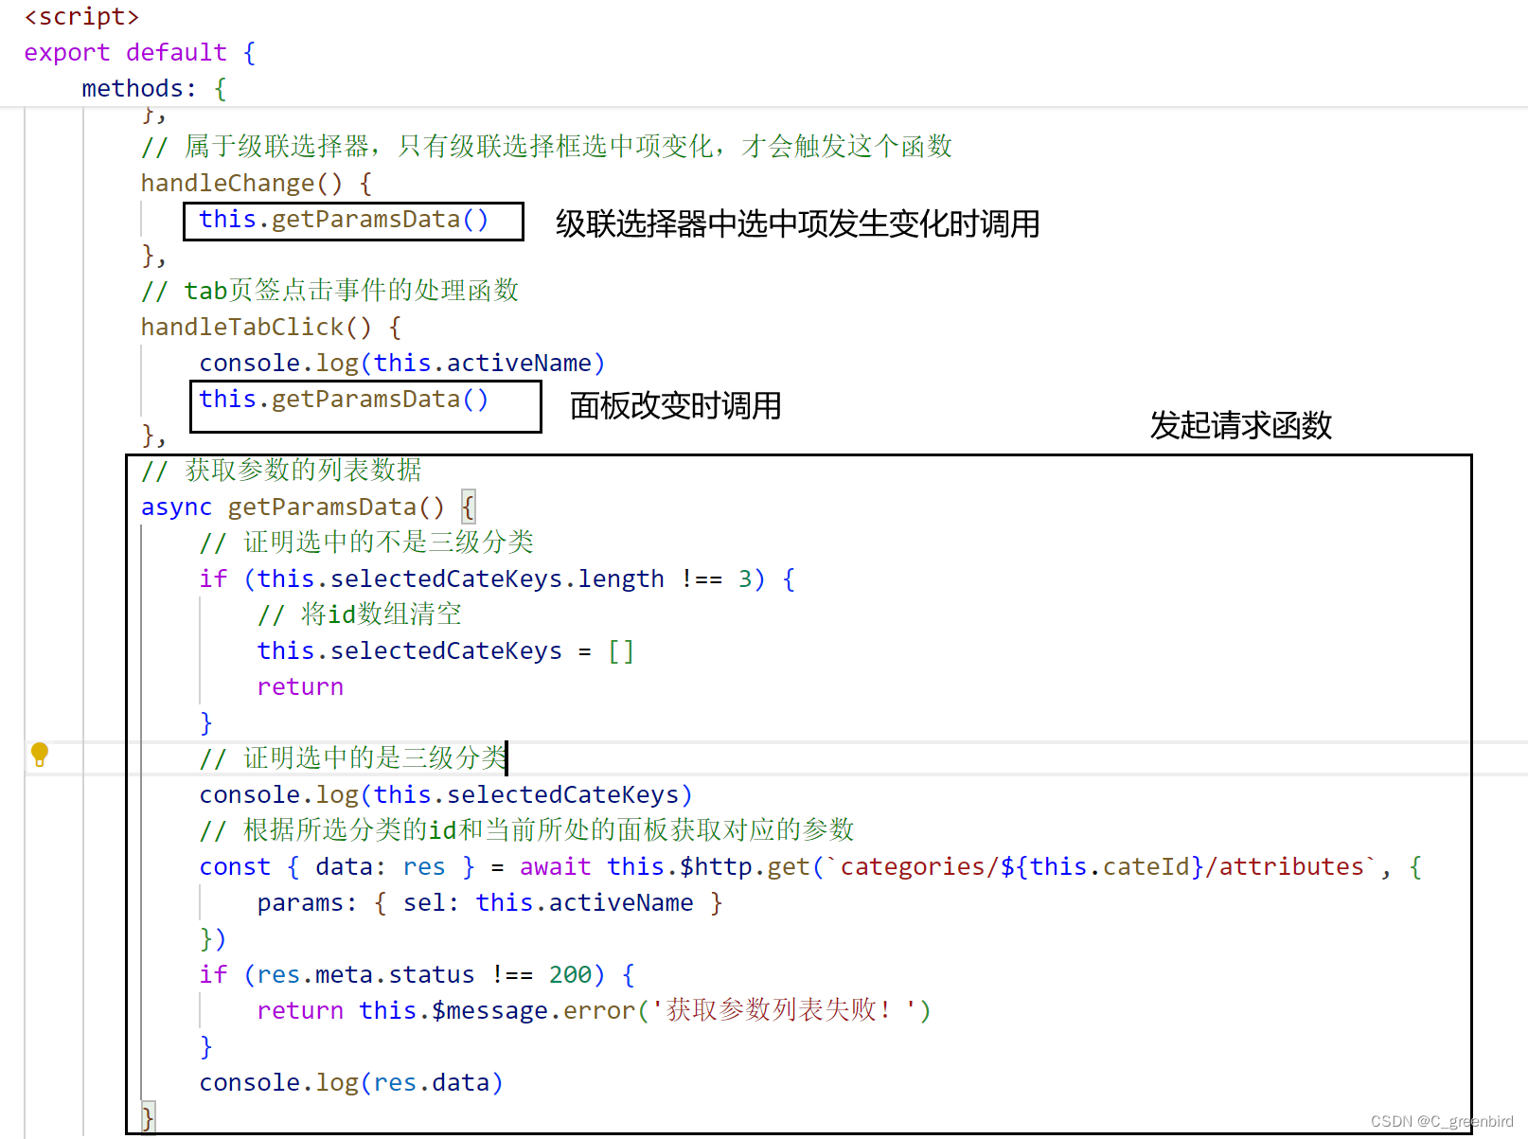Click this.getParamsData() call inside handleChange

(344, 220)
